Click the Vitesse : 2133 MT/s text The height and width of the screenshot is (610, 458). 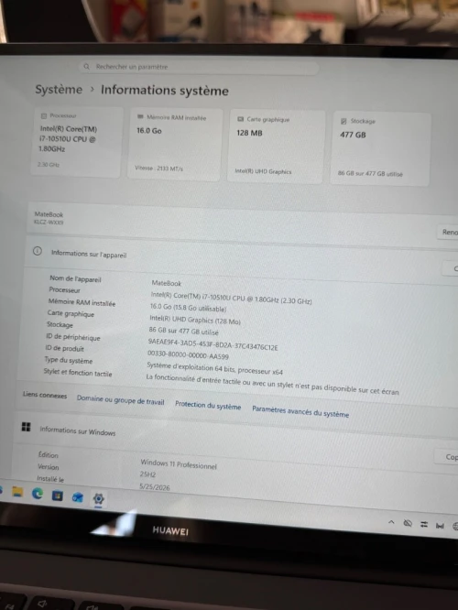[158, 168]
